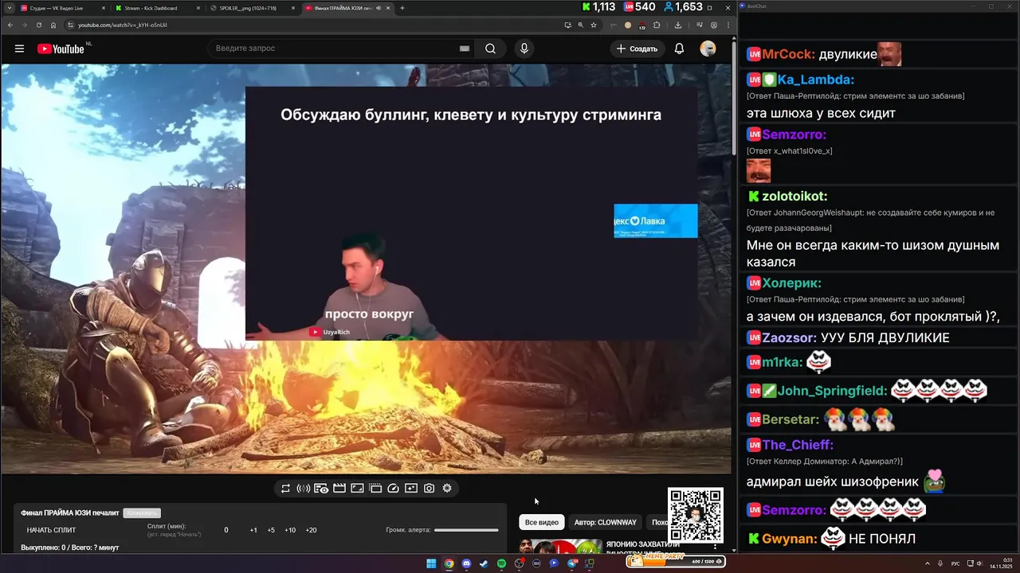
Task: Click MrCock username in chat window
Action: point(787,55)
